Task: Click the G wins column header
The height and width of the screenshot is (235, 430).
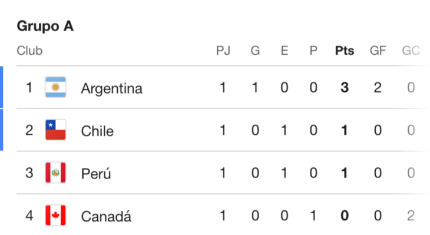Action: 255,51
